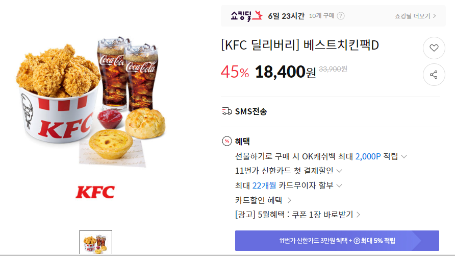Click the 10개 구매 purchase count
The height and width of the screenshot is (256, 455).
321,16
